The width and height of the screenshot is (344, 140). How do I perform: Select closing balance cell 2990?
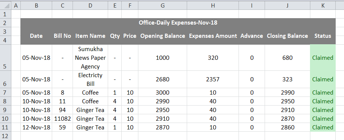[287, 92]
